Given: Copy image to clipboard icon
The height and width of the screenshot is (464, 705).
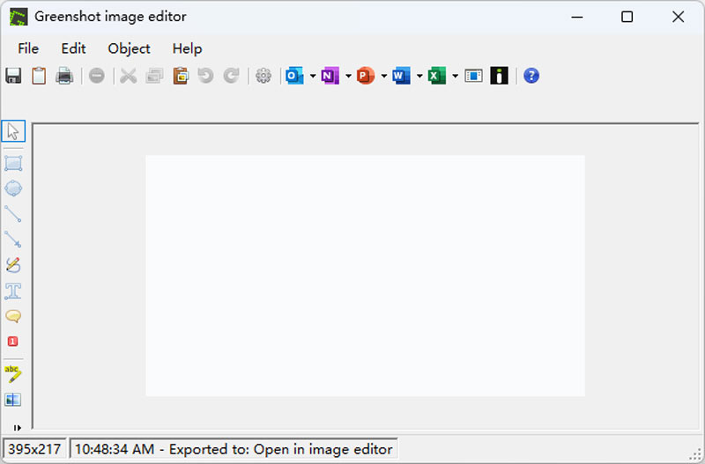Looking at the screenshot, I should click(39, 76).
